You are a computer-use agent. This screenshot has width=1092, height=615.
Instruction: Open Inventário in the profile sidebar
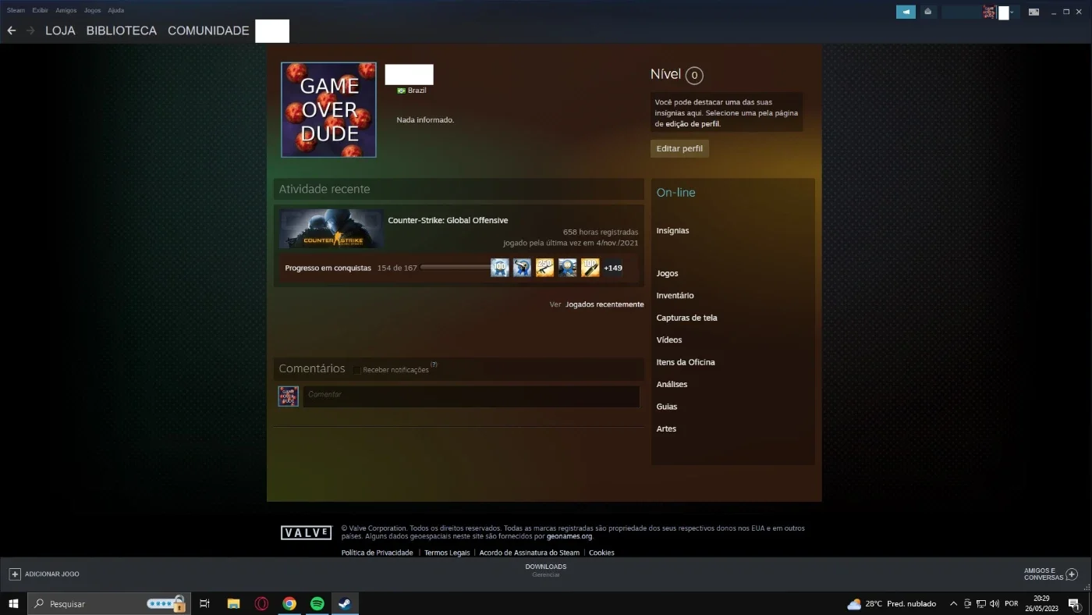[x=675, y=296]
